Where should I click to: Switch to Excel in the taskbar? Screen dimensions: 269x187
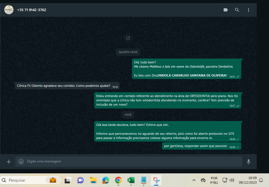[x=131, y=180]
